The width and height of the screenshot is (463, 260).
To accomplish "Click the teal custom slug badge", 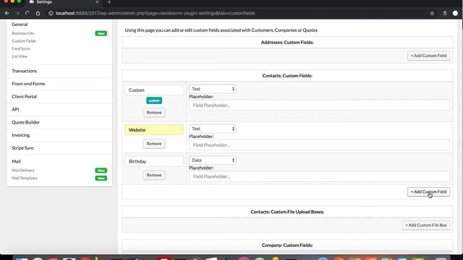I will (x=154, y=101).
